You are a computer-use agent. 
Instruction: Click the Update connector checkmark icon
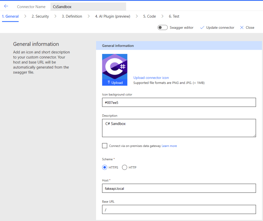[202, 27]
